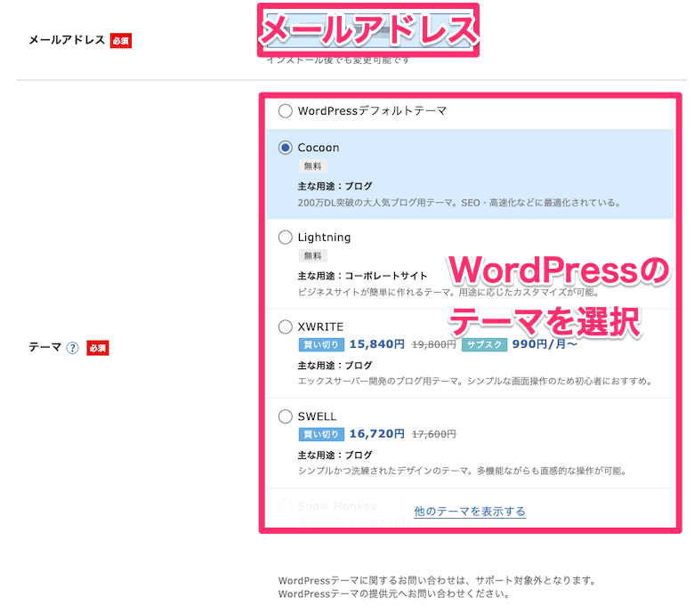Click the SWELL 買い切り badge
Viewport: 694px width, 613px height.
[x=321, y=434]
